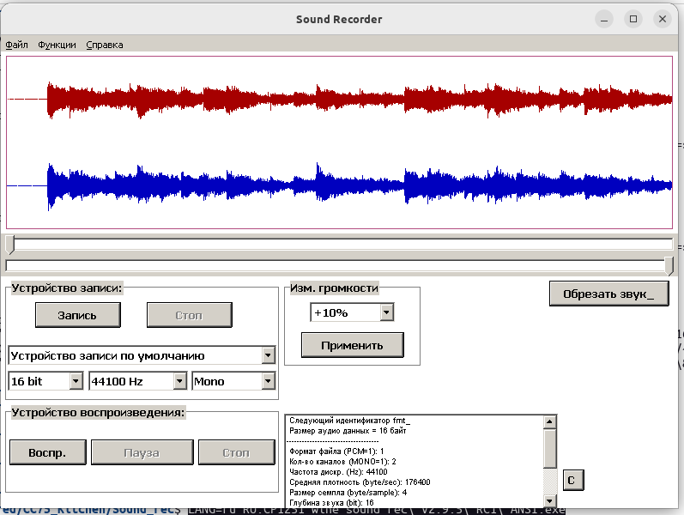Click the upper position slider thumb
Screen dimensions: 684x515
[9, 245]
